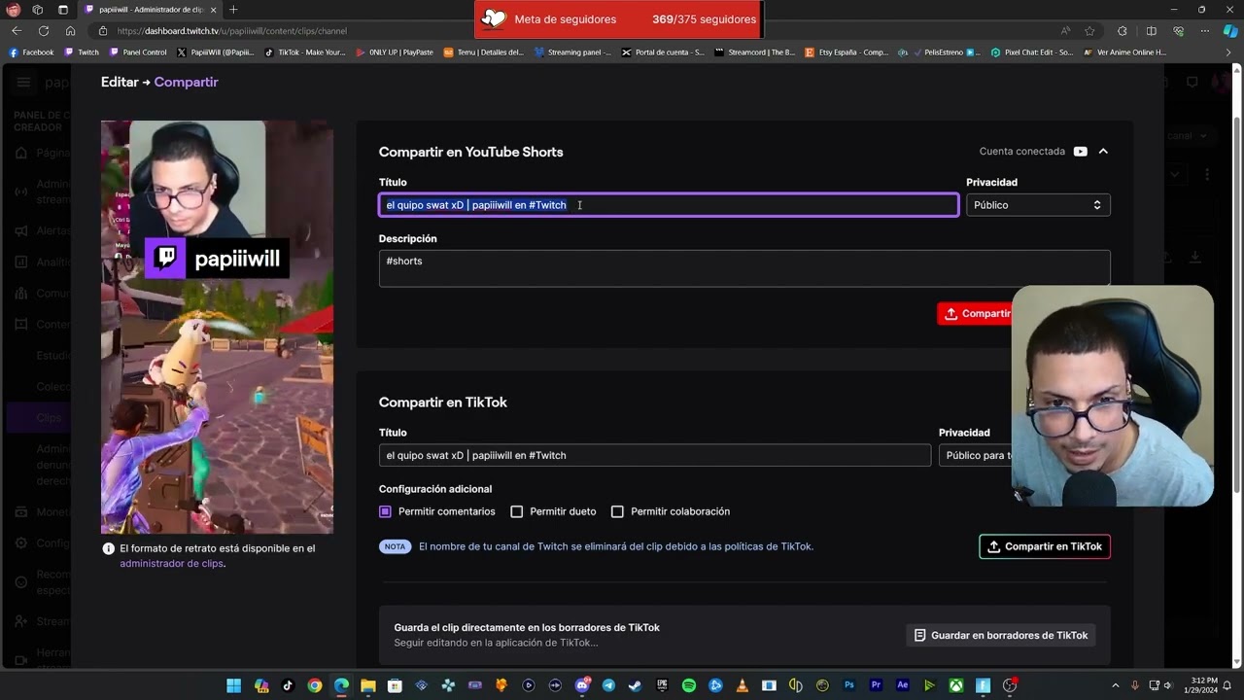Open the Streamcord bookmark
1244x700 pixels.
(x=754, y=52)
